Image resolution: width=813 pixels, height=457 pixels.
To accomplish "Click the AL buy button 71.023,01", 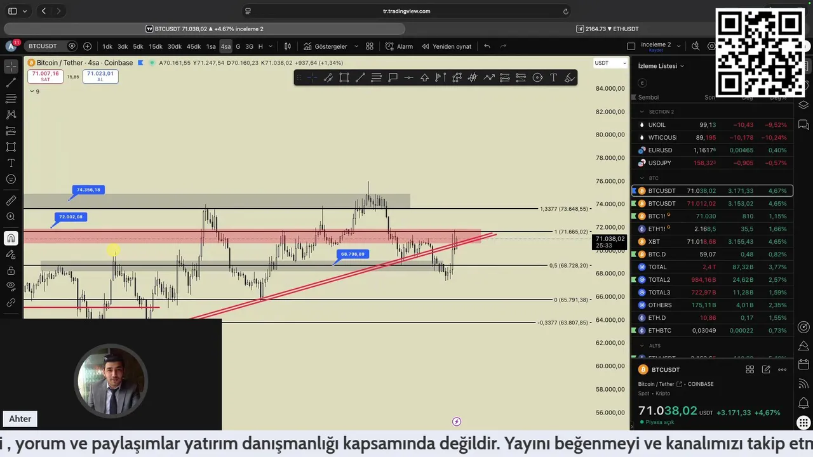I will 100,76.
